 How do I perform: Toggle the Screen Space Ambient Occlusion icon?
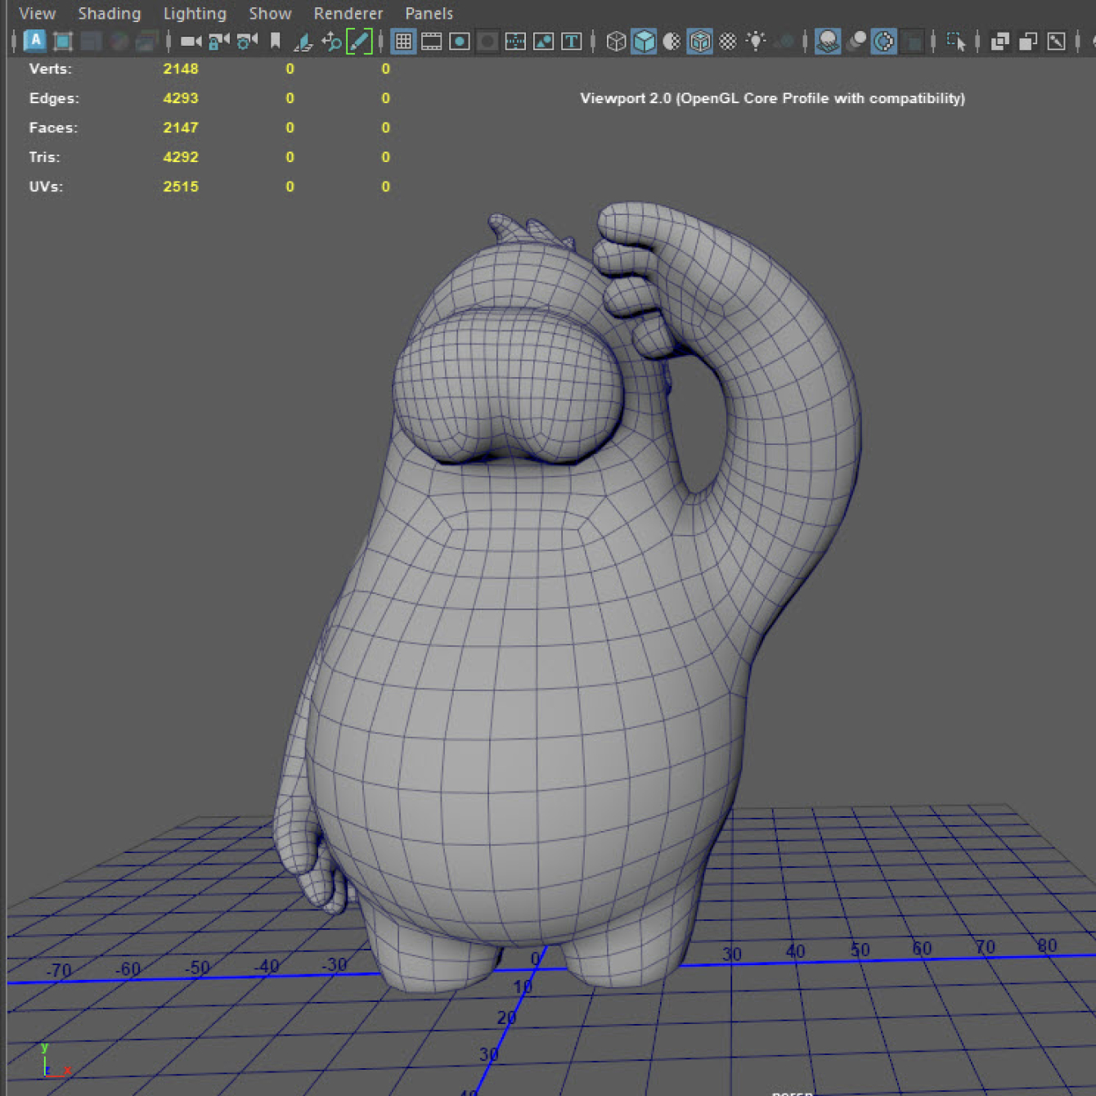[828, 41]
